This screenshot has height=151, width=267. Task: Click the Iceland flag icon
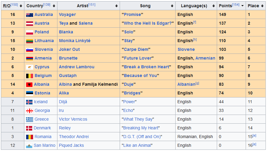point(29,102)
